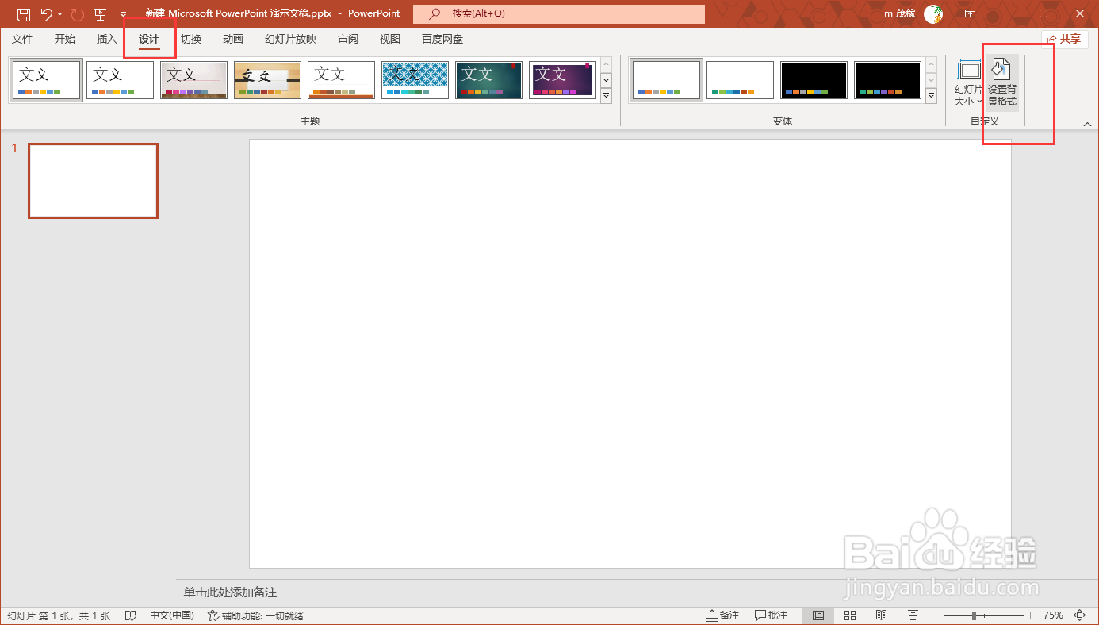This screenshot has width=1099, height=625.
Task: Open the 幻灯片放映 tab
Action: [290, 39]
